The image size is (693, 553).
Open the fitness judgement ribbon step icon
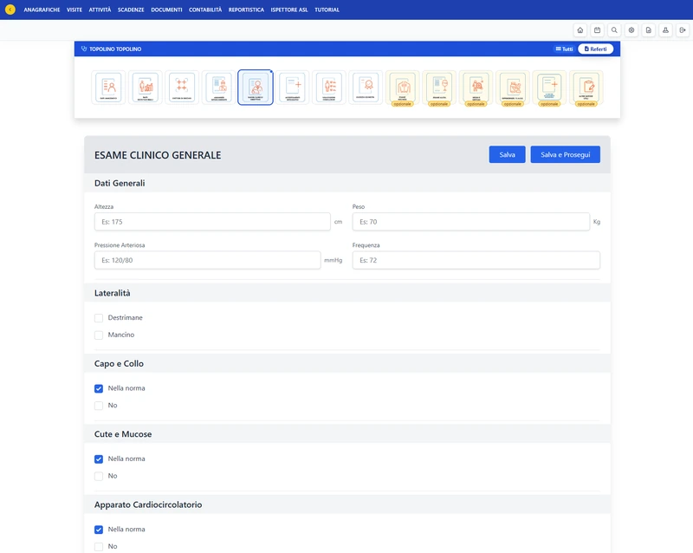[366, 88]
